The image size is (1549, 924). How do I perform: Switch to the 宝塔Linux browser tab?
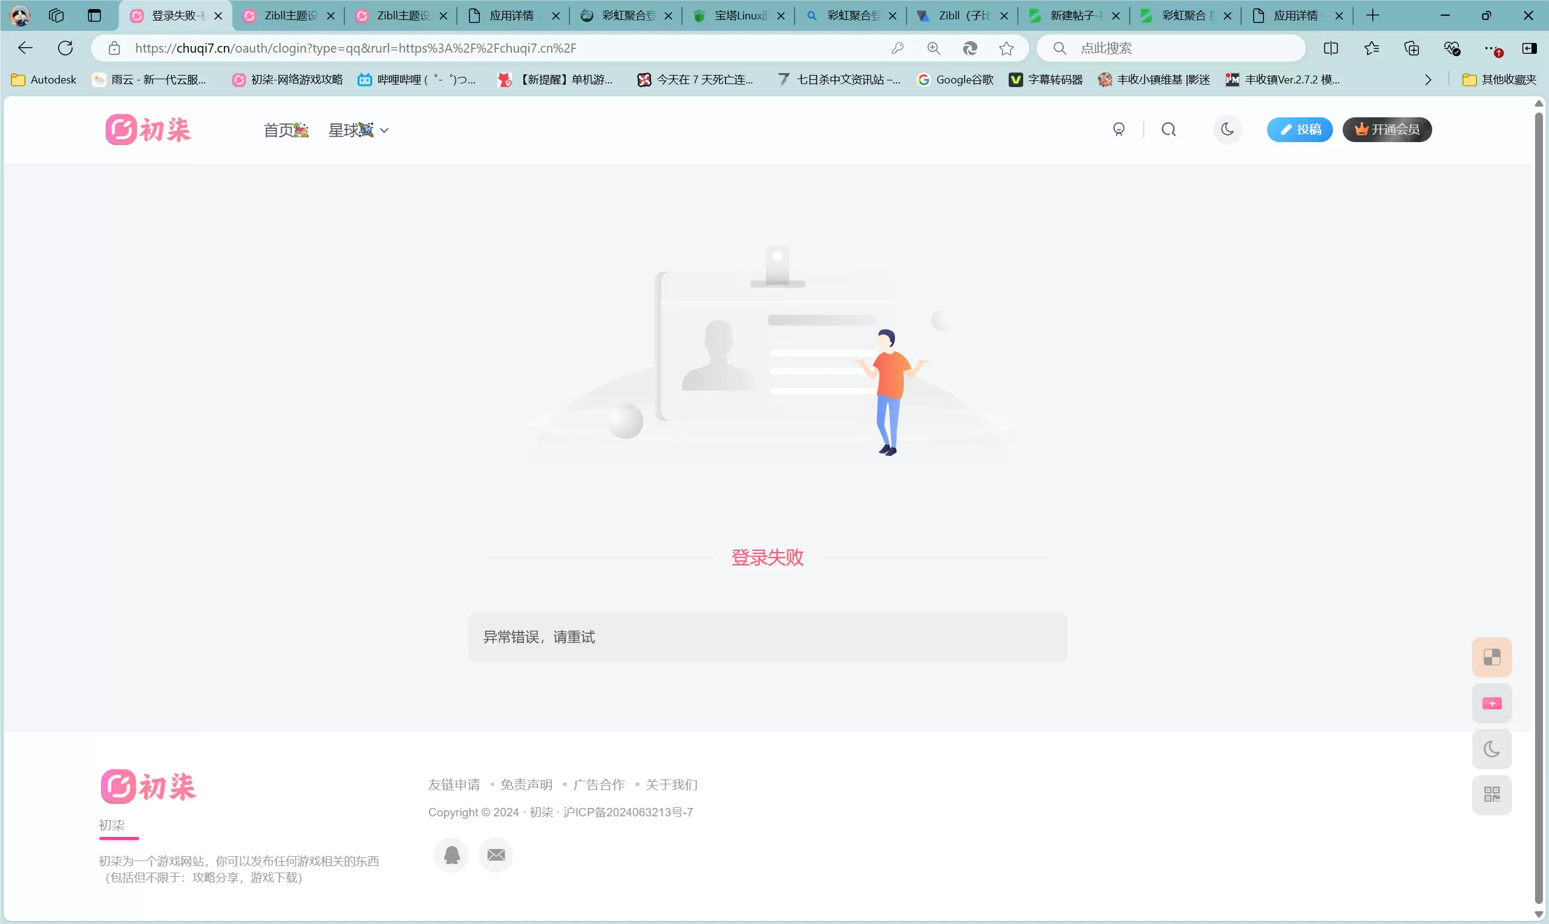738,16
